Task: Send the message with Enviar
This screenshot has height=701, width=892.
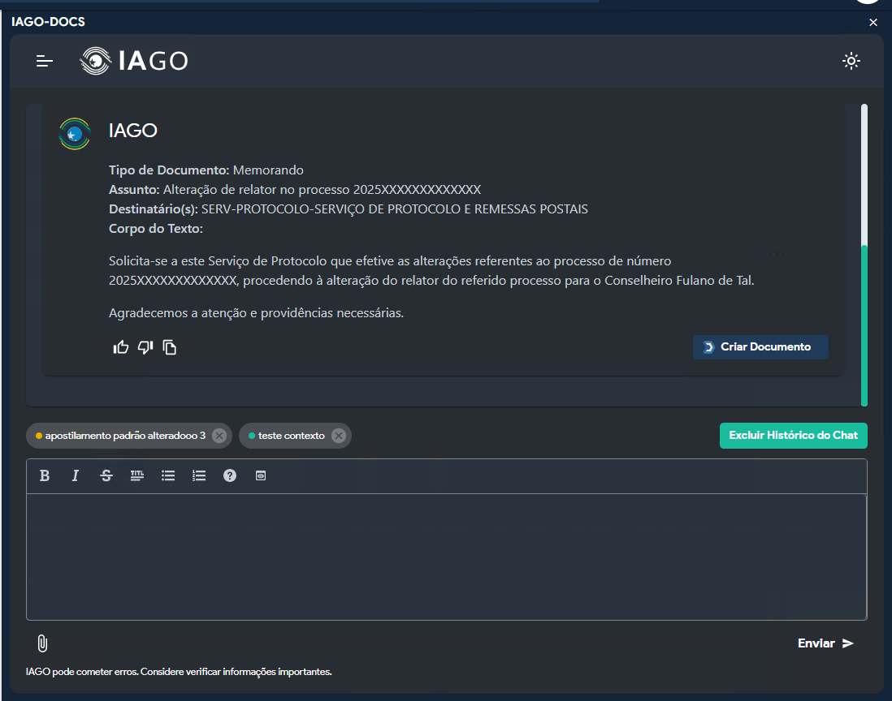Action: click(x=825, y=643)
